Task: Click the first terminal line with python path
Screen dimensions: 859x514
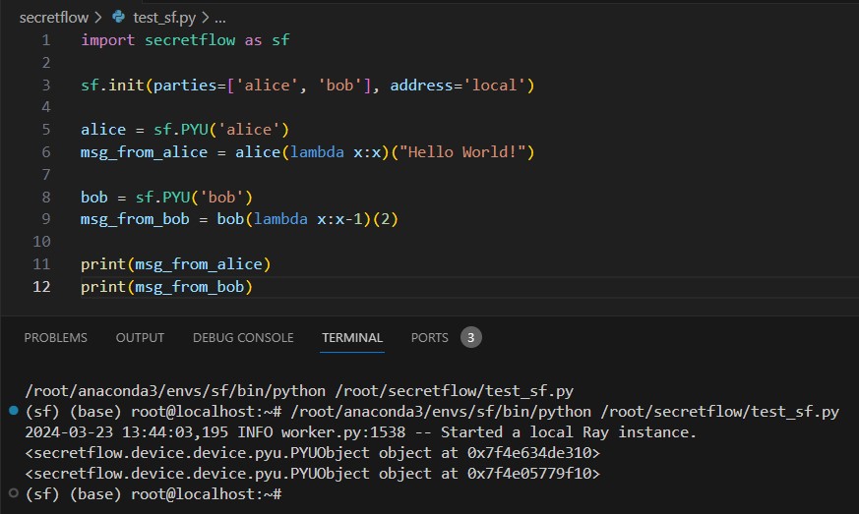Action: (x=299, y=391)
